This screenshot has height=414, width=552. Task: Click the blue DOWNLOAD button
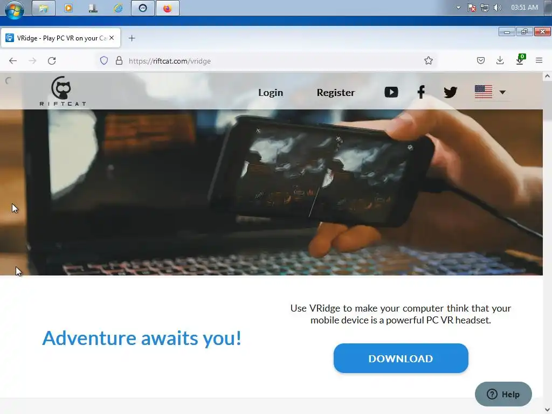pyautogui.click(x=401, y=358)
